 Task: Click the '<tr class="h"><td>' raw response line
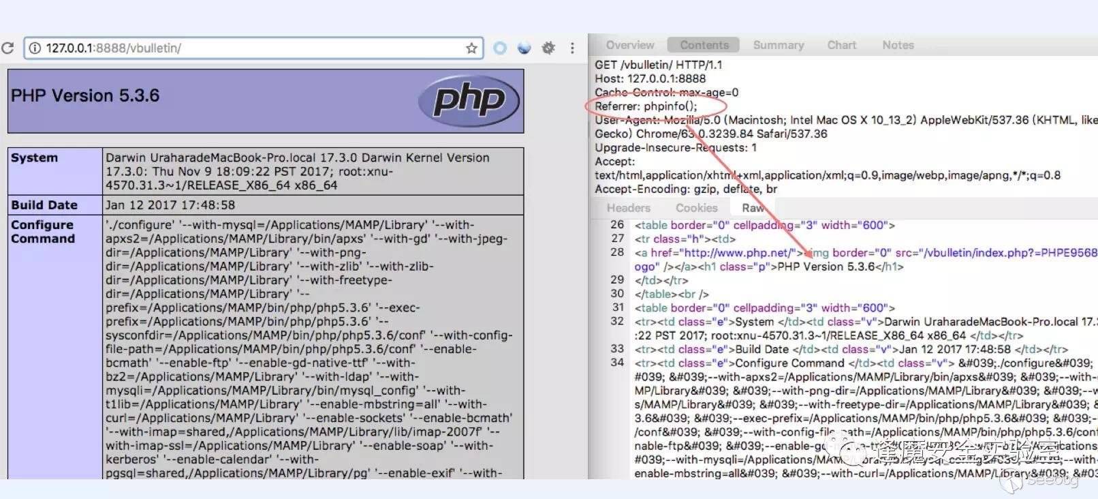[x=685, y=239]
